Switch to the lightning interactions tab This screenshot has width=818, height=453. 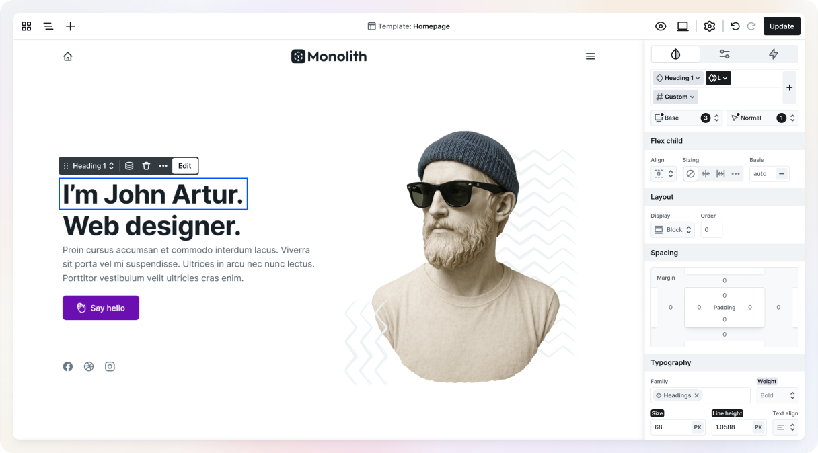774,54
